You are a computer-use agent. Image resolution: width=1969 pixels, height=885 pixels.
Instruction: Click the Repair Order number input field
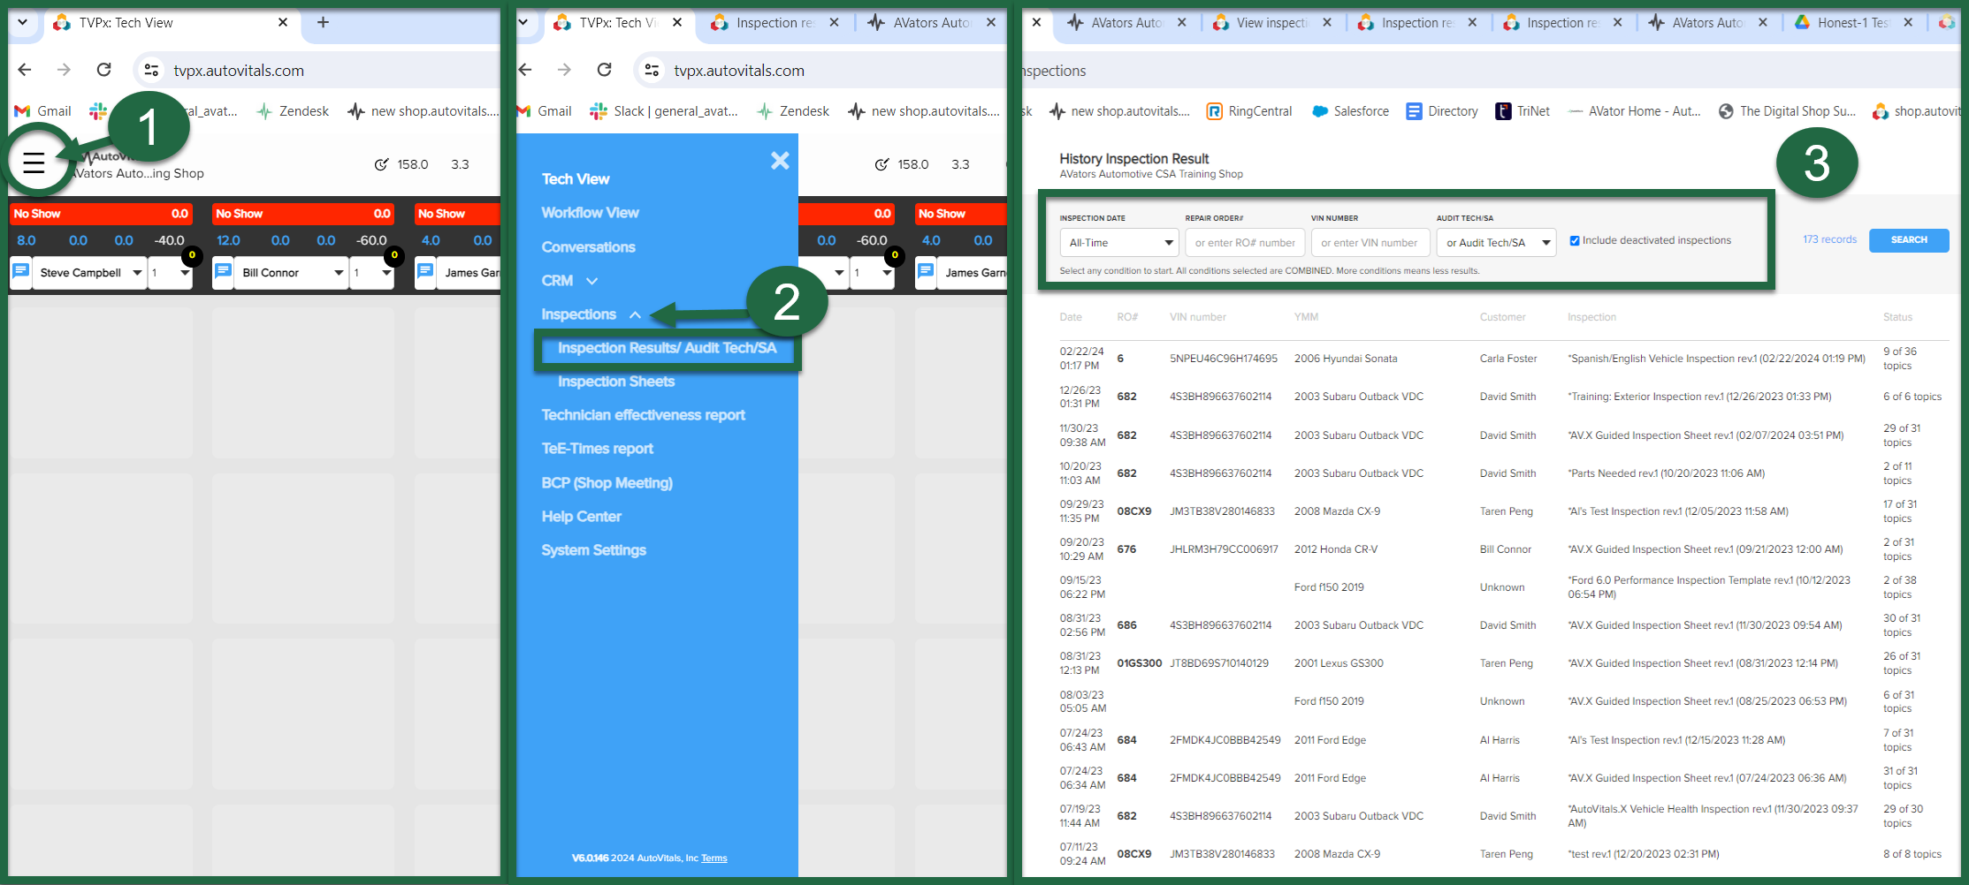(x=1244, y=243)
